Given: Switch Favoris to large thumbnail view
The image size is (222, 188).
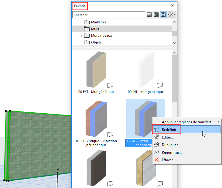Looking at the screenshot, I should 163,15.
